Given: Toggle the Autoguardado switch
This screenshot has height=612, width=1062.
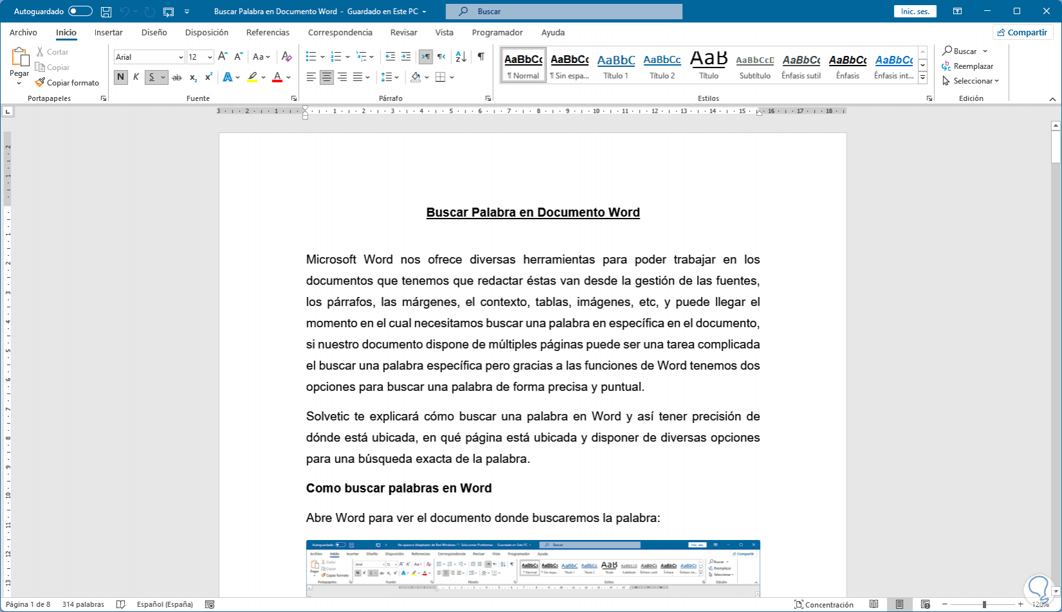Looking at the screenshot, I should [x=80, y=12].
